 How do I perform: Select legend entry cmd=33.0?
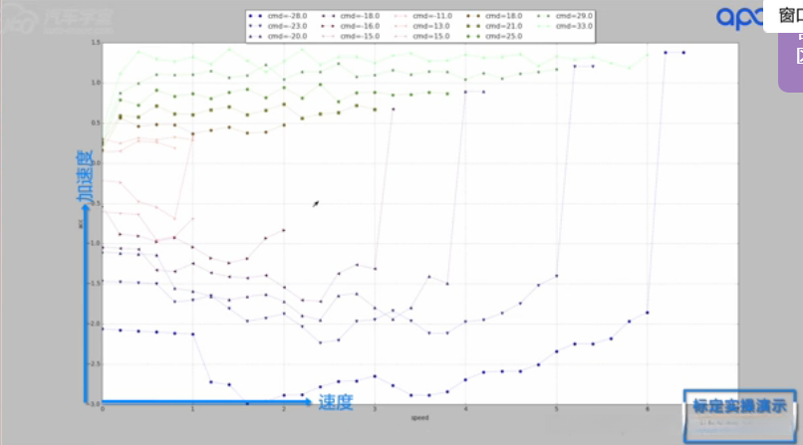tap(565, 26)
